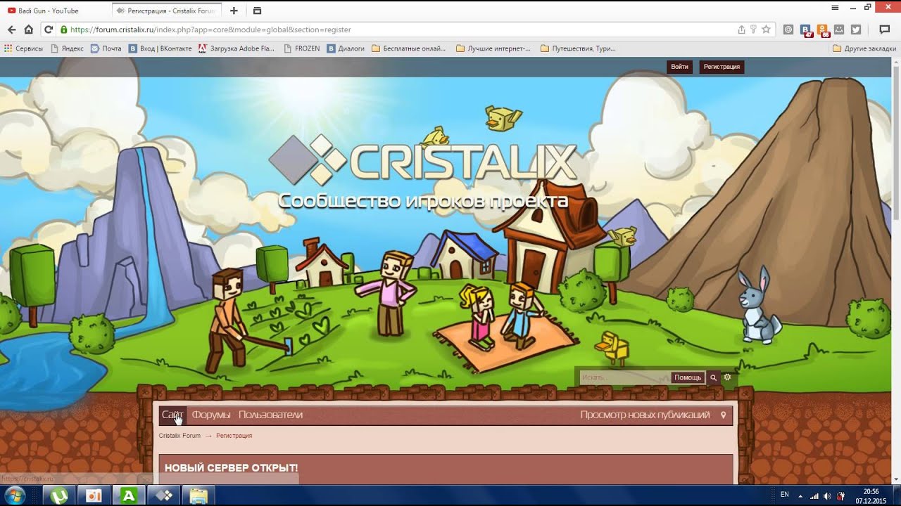Image resolution: width=901 pixels, height=506 pixels.
Task: Open the 'Сервисы' bookmark
Action: 23,48
